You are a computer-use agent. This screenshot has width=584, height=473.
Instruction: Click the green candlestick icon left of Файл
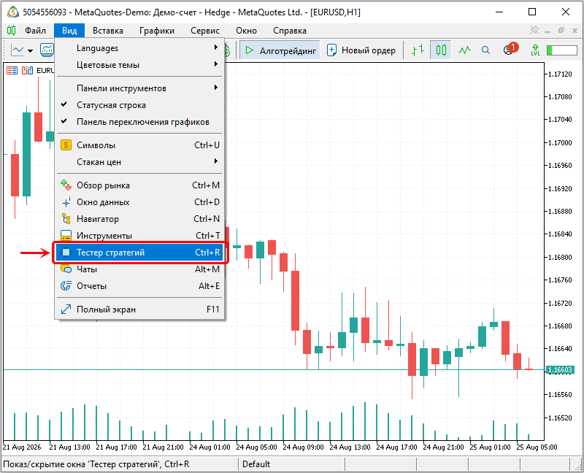[12, 30]
